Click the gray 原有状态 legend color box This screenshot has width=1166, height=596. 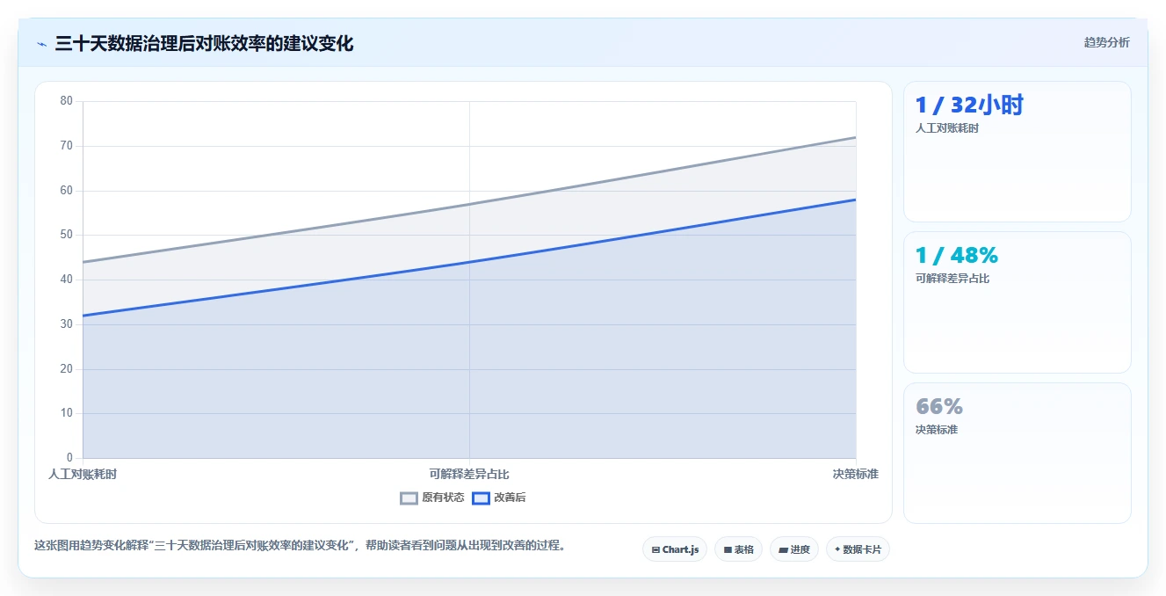coord(409,498)
